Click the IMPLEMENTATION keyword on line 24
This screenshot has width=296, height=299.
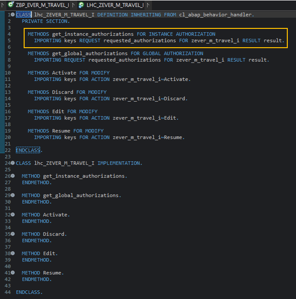click(119, 163)
